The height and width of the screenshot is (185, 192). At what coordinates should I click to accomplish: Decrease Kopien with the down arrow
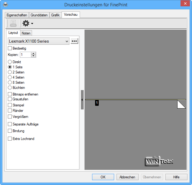33,56
